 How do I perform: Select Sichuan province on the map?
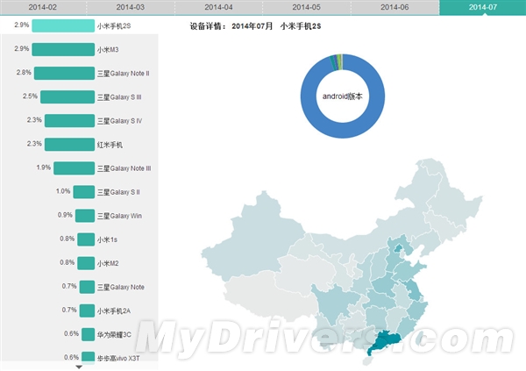338,303
